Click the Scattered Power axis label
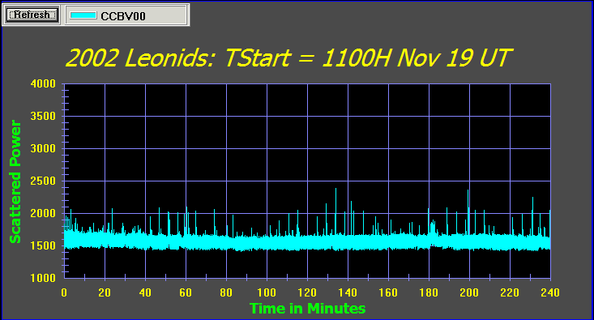Screen dimensions: 594x320 click(x=15, y=181)
